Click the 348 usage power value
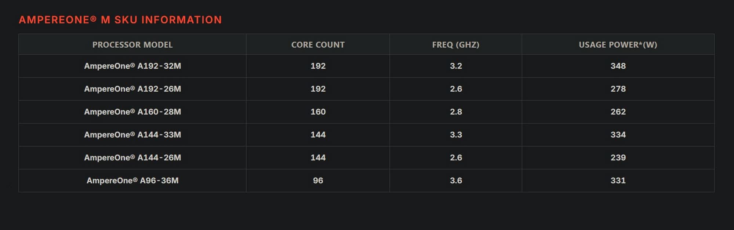 coord(618,66)
